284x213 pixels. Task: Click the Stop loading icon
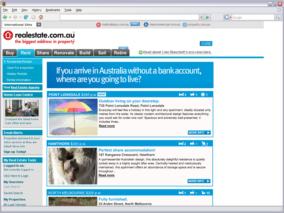(x=33, y=17)
